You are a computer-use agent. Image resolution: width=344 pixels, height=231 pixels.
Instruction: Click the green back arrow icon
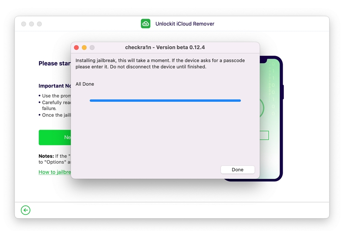26,210
